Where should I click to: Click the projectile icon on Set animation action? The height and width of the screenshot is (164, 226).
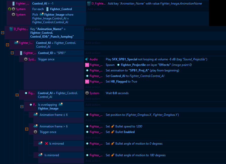click(87, 70)
